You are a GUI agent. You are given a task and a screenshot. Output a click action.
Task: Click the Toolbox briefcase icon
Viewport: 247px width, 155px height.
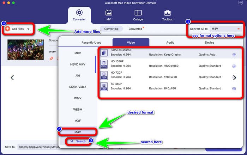(167, 13)
